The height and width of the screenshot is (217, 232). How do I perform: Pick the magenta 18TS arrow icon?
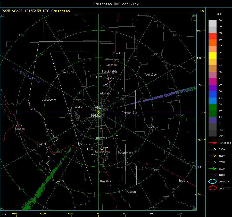(212, 175)
